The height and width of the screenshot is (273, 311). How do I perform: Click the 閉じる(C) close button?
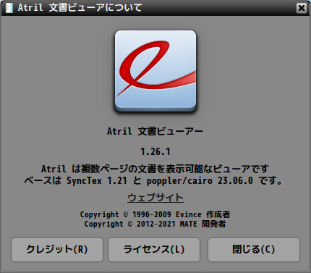(254, 250)
